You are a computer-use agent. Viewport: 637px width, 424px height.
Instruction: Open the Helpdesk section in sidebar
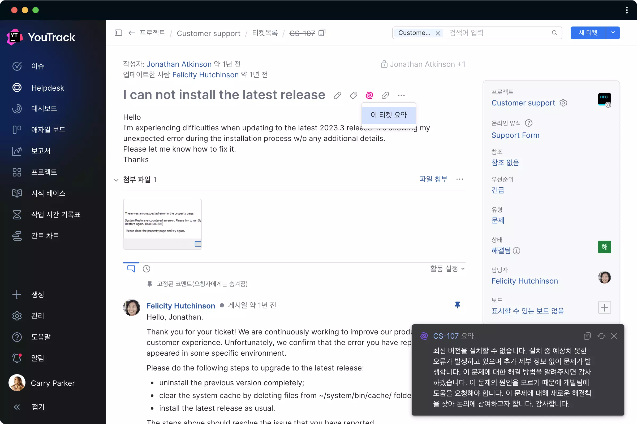click(x=48, y=88)
